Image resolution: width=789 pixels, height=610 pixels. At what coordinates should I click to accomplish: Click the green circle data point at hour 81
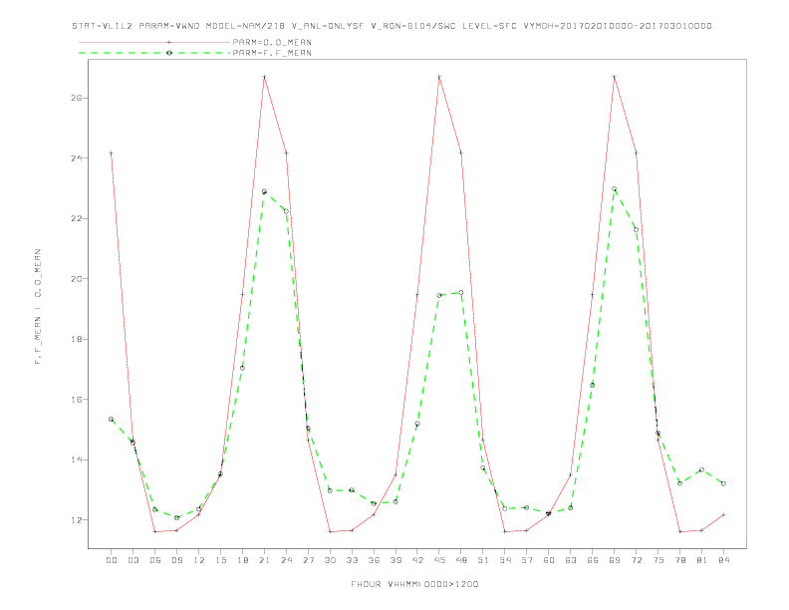[702, 469]
